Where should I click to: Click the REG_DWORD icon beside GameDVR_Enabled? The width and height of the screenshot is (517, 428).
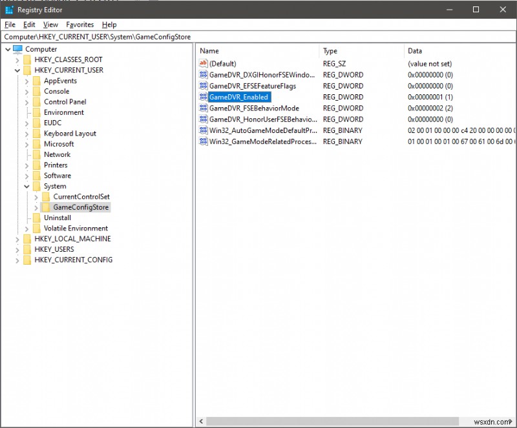click(x=204, y=97)
